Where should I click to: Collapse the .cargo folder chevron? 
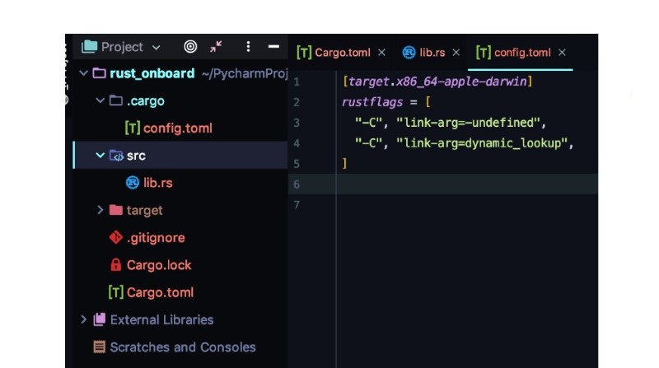(x=100, y=100)
